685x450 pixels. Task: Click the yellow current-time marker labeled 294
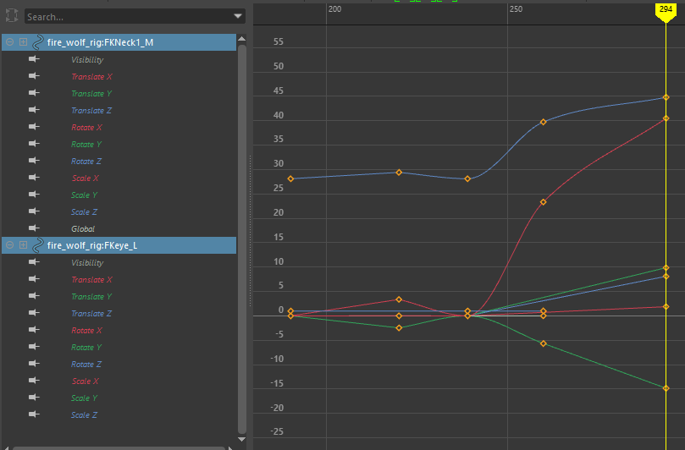coord(666,11)
